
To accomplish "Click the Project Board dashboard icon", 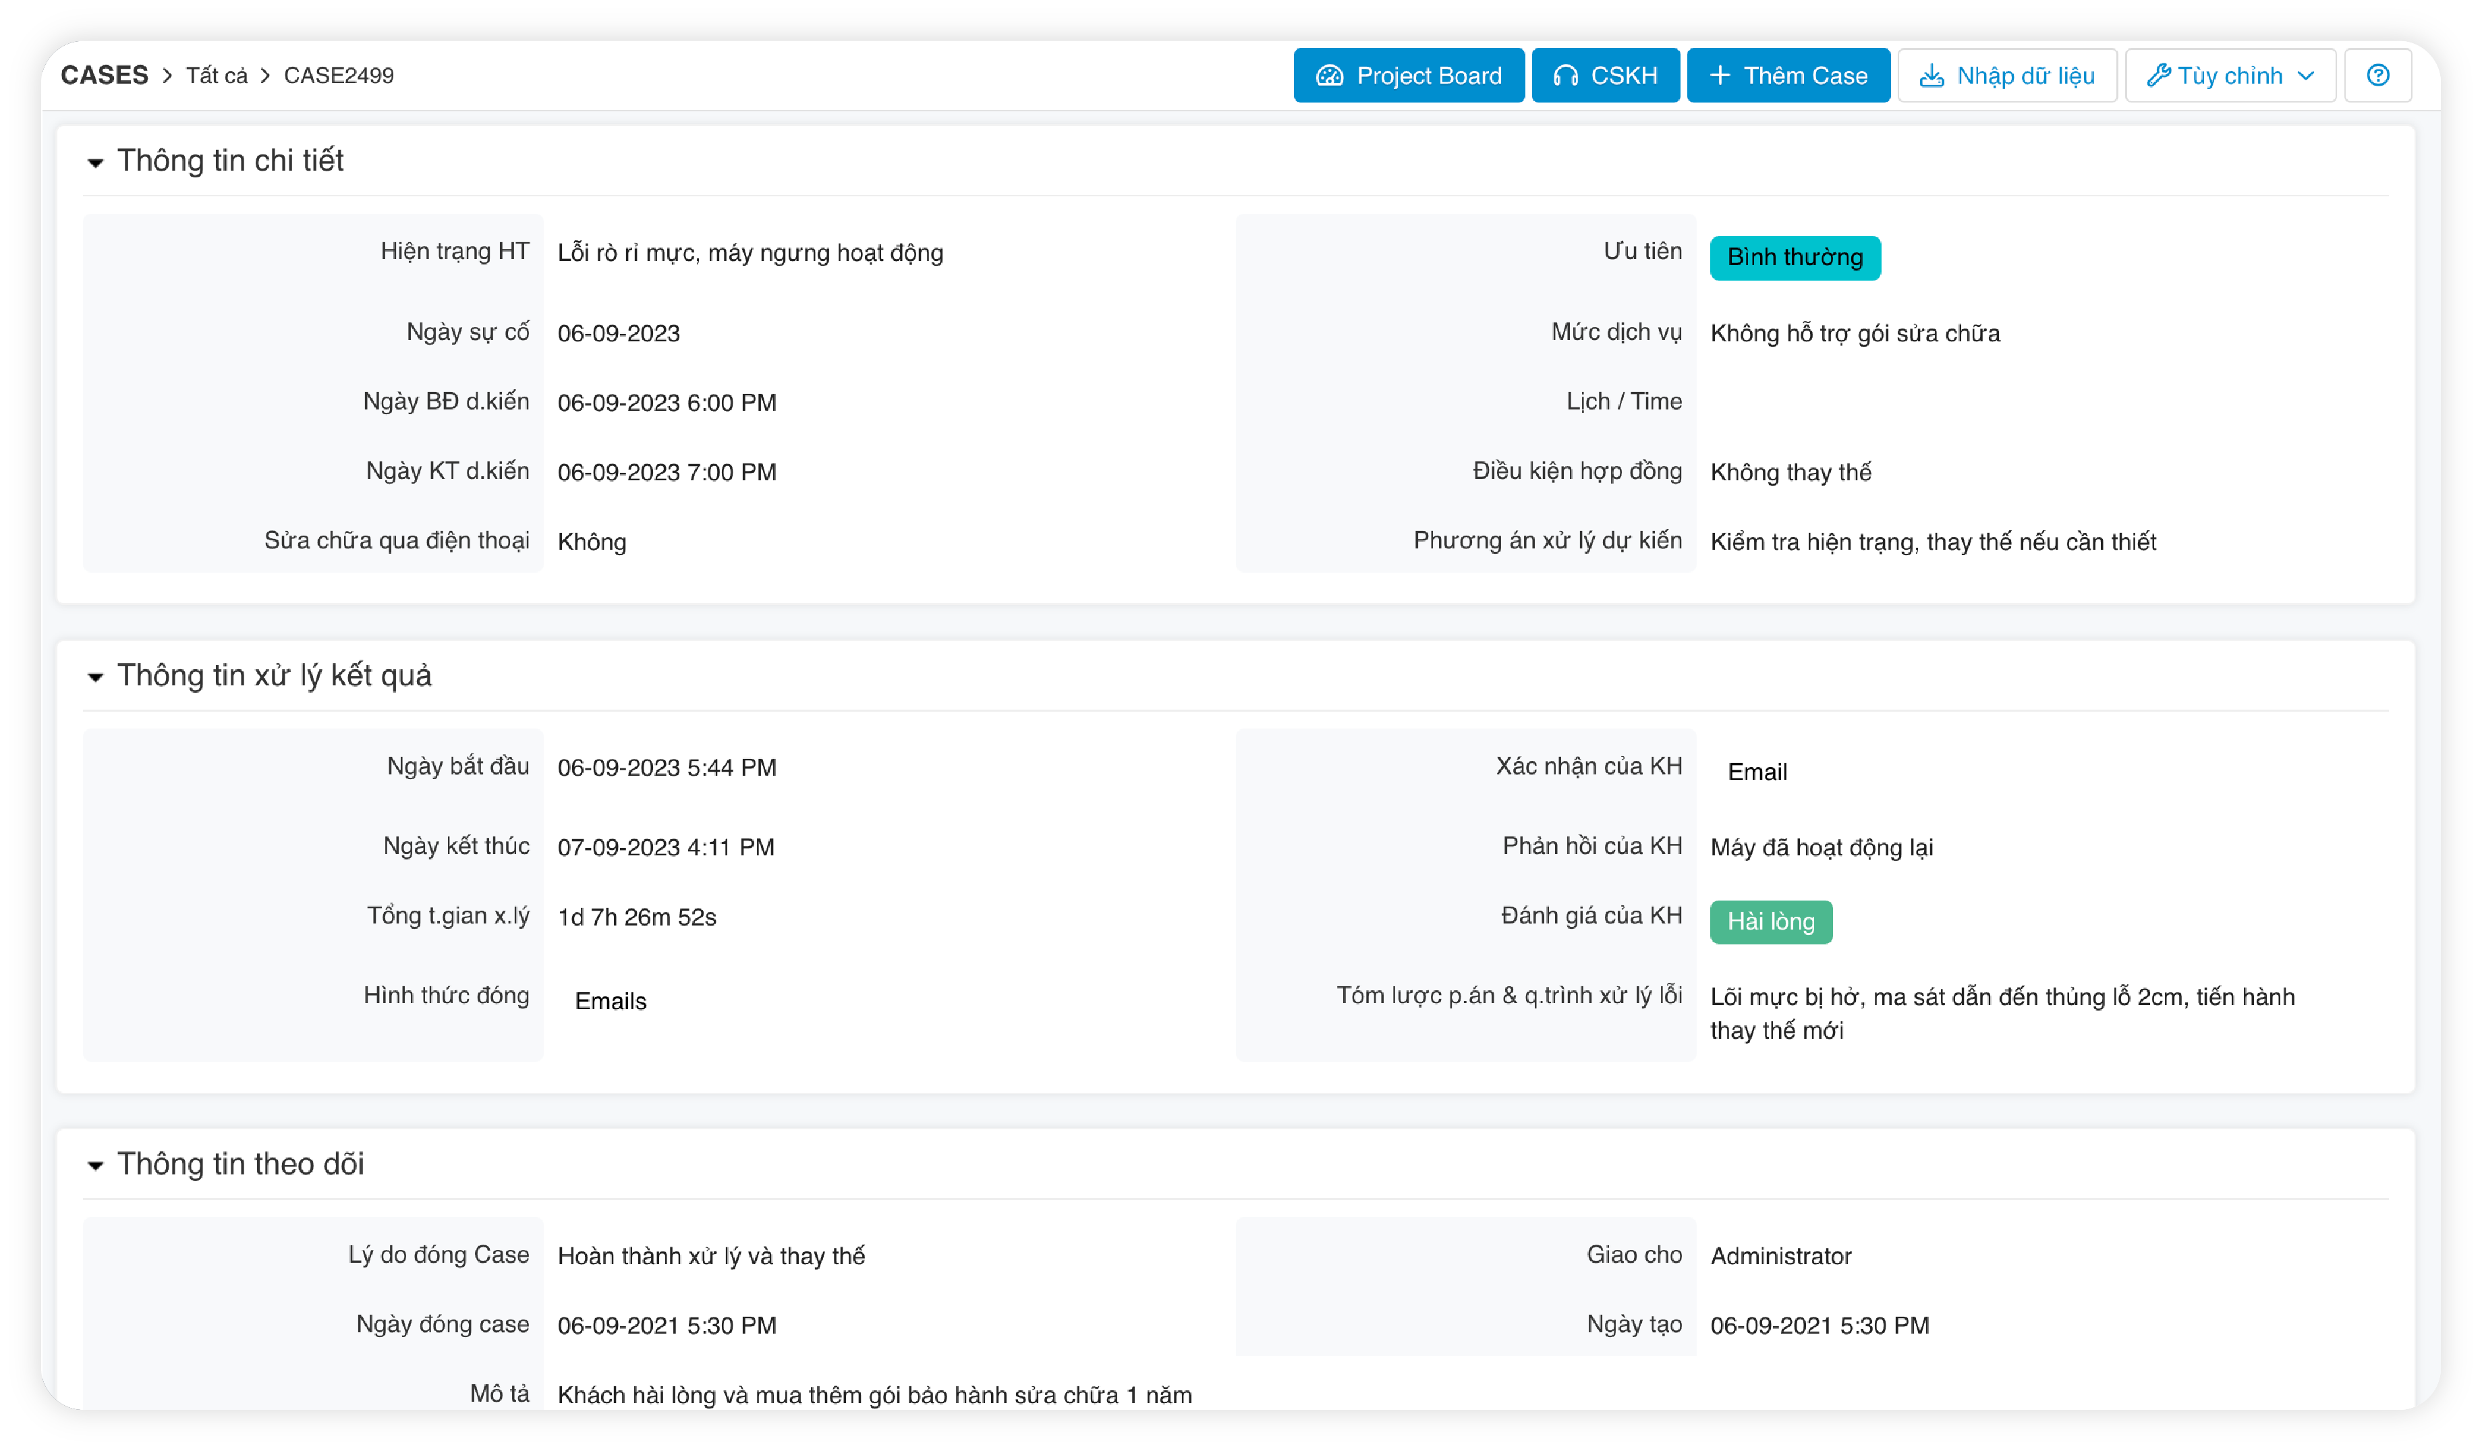I will (x=1330, y=76).
